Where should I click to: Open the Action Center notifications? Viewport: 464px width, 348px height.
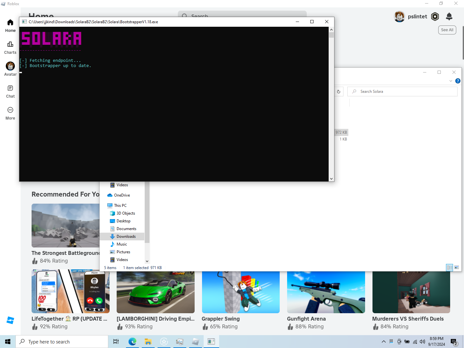tap(454, 342)
